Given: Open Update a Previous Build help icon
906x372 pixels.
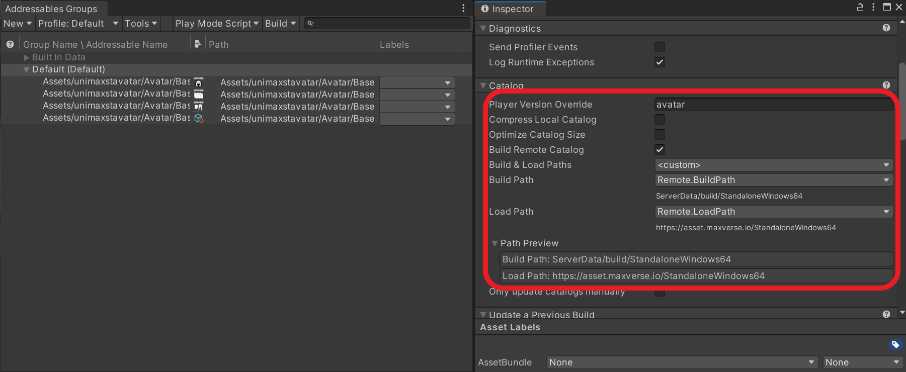Looking at the screenshot, I should 886,314.
